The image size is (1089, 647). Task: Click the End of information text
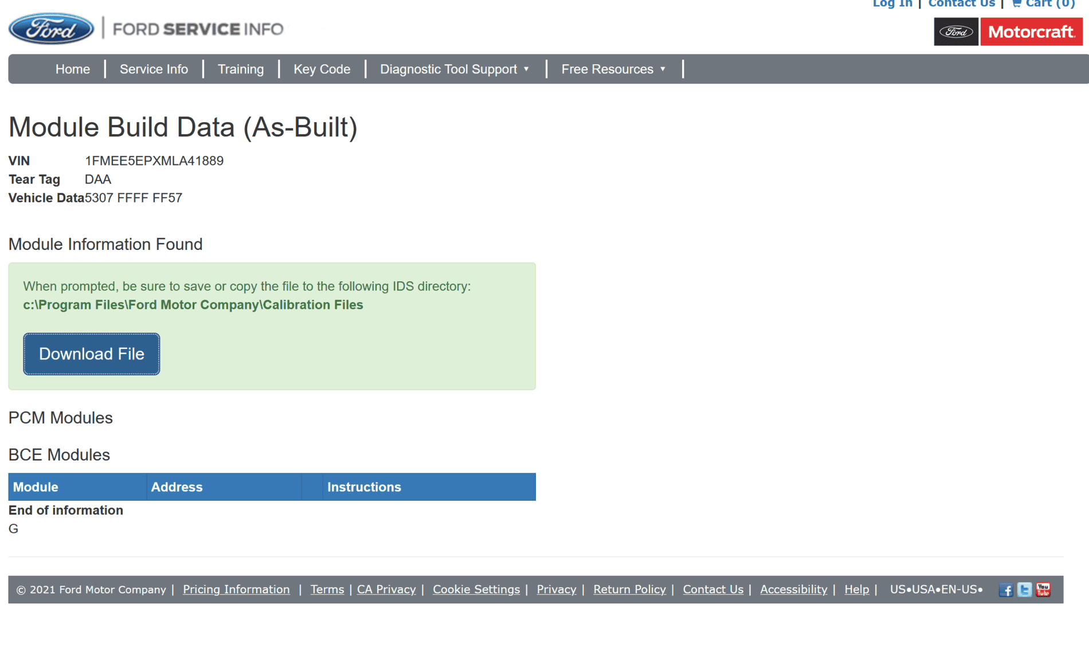click(x=66, y=511)
